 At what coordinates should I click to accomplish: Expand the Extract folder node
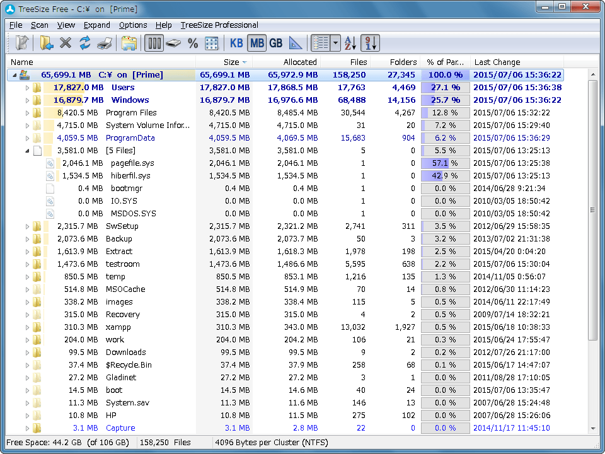point(27,252)
